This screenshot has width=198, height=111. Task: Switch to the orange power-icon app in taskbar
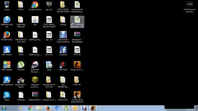(x=75, y=108)
